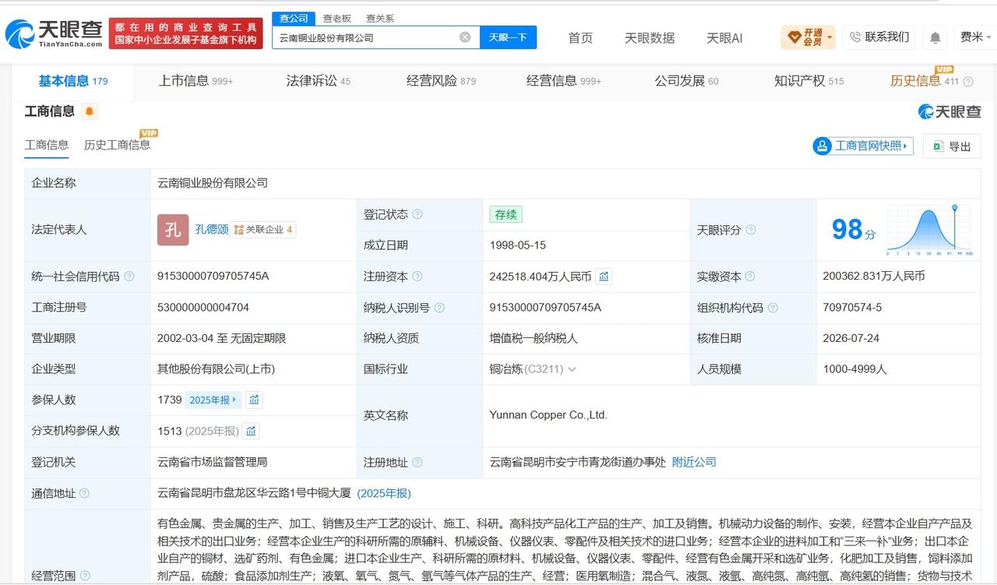Expand the 2025年报 selector for 参保人数
Image resolution: width=997 pixels, height=585 pixels.
(x=213, y=400)
